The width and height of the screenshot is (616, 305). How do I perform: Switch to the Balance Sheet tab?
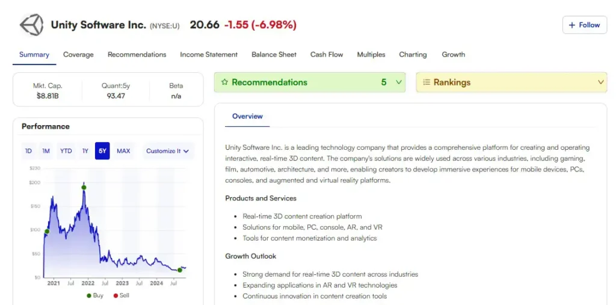[274, 55]
